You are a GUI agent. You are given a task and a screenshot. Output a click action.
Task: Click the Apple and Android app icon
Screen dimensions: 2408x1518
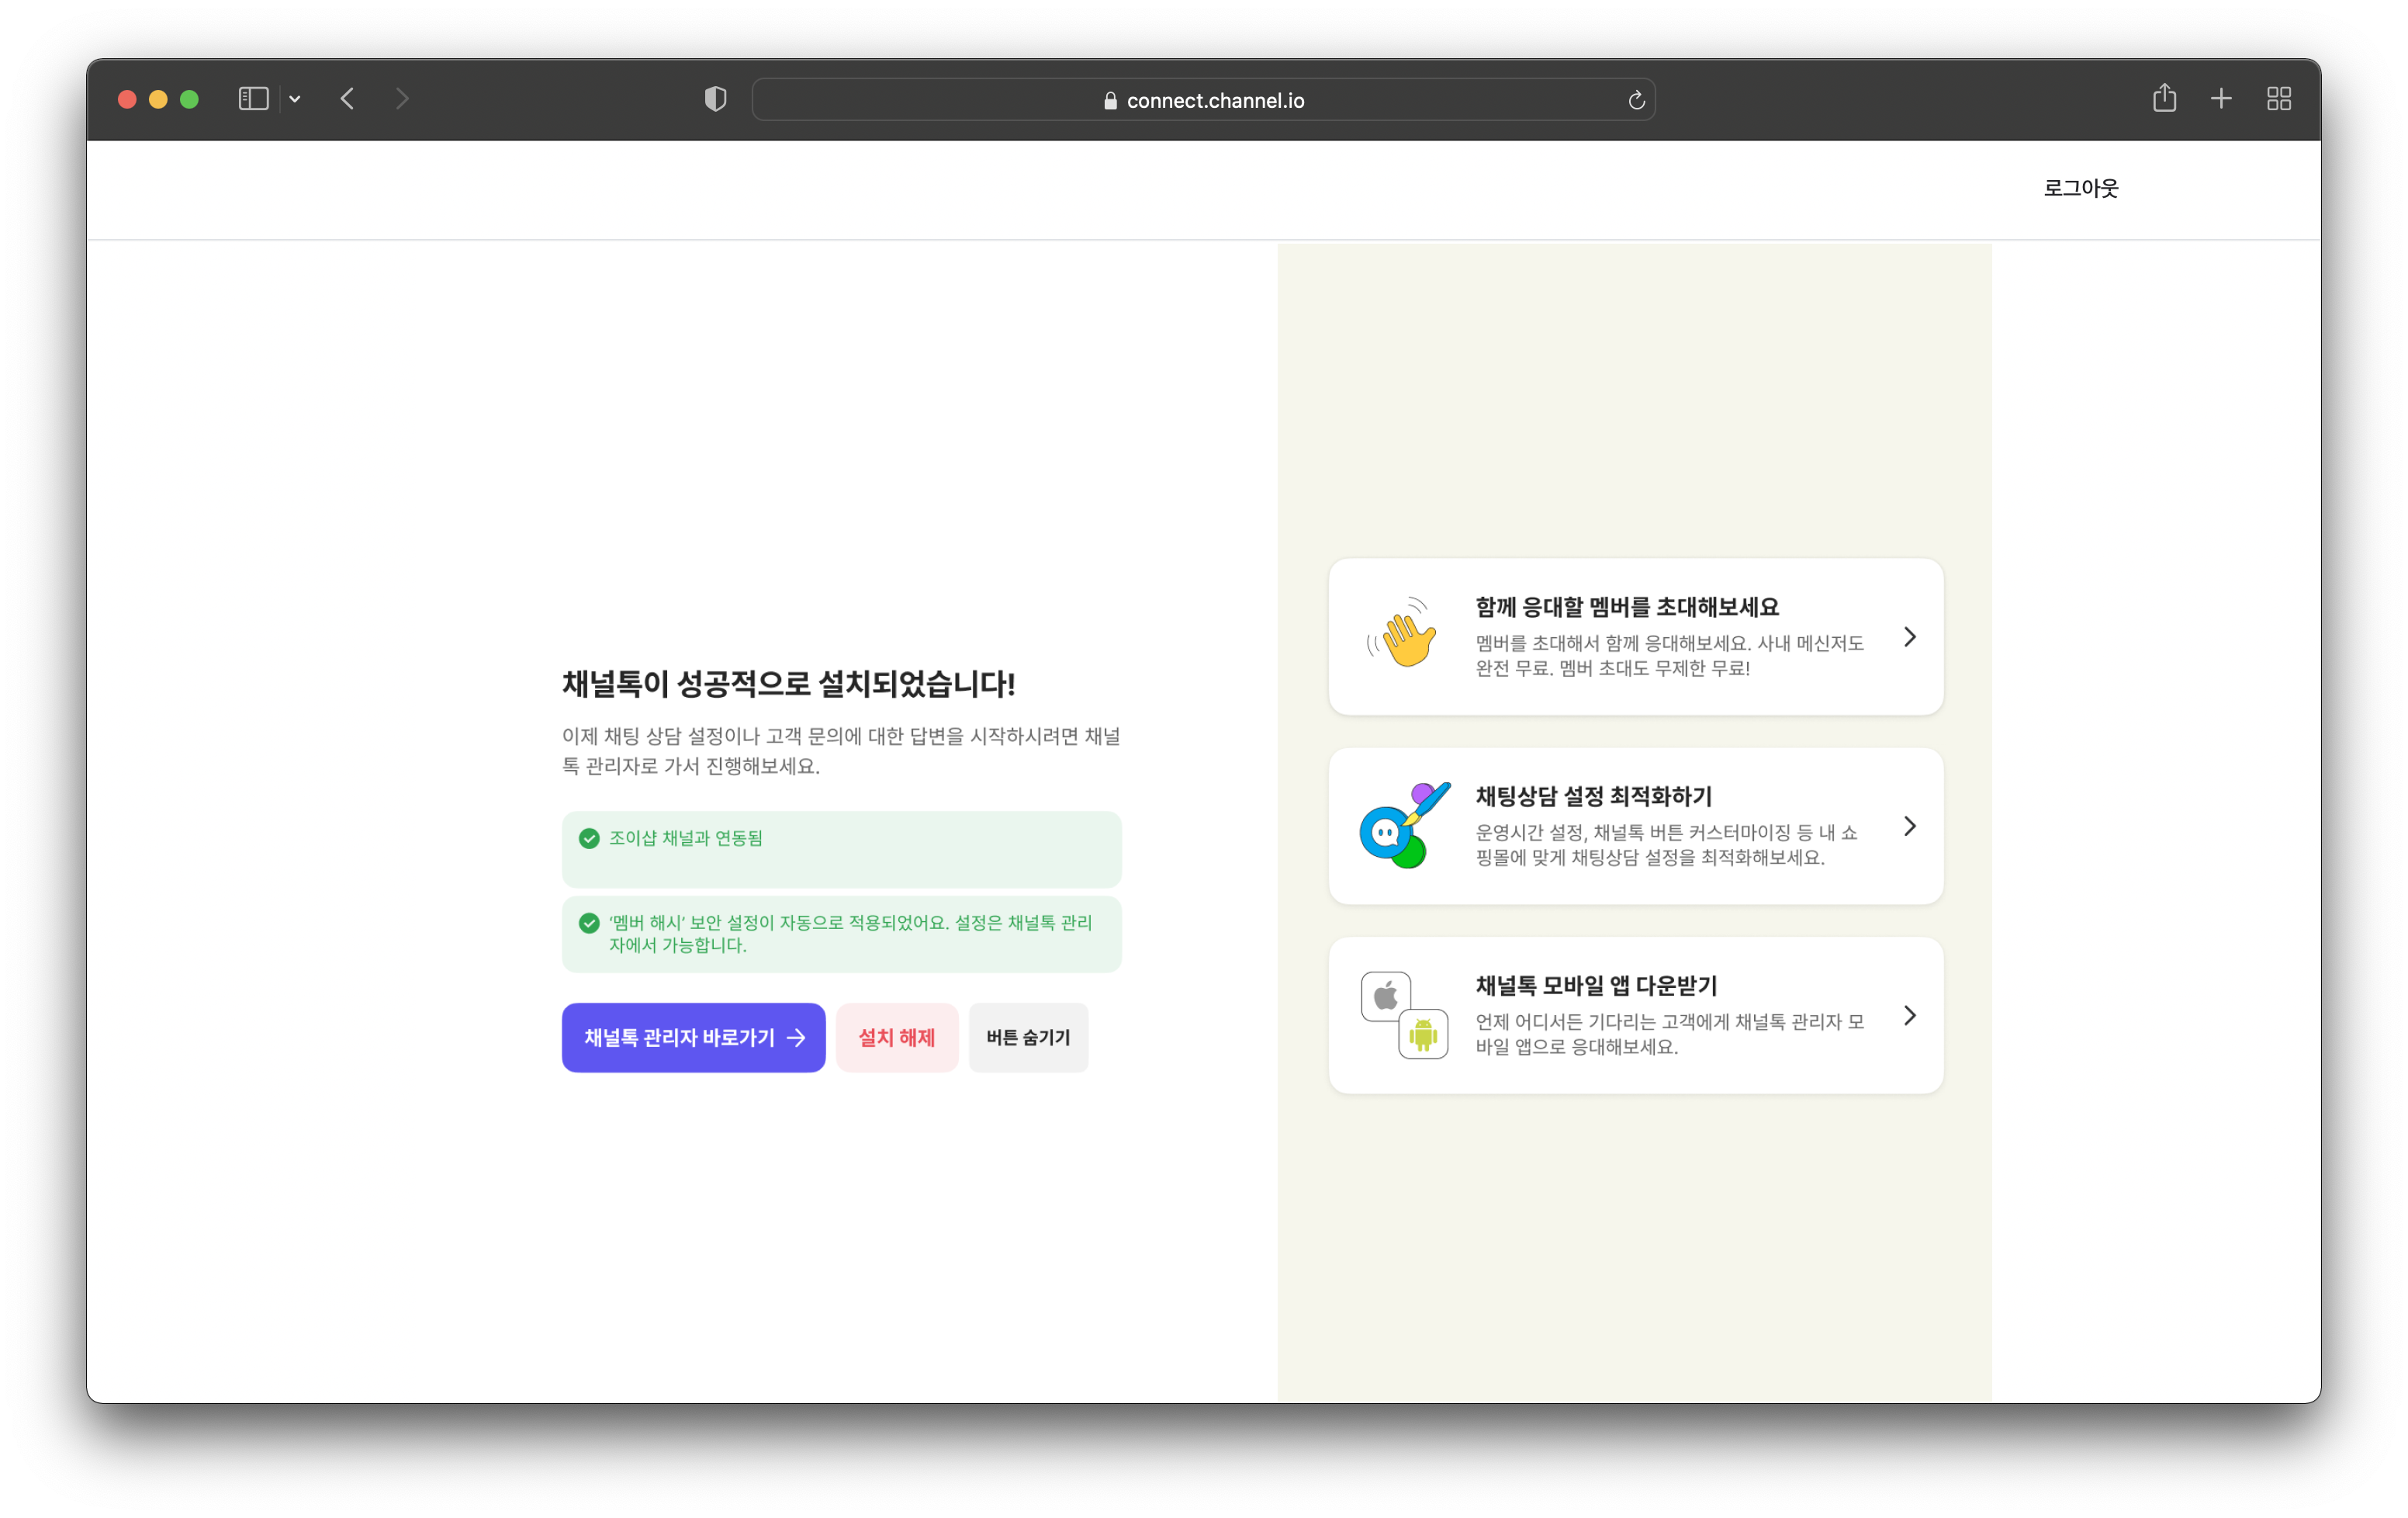1404,1014
